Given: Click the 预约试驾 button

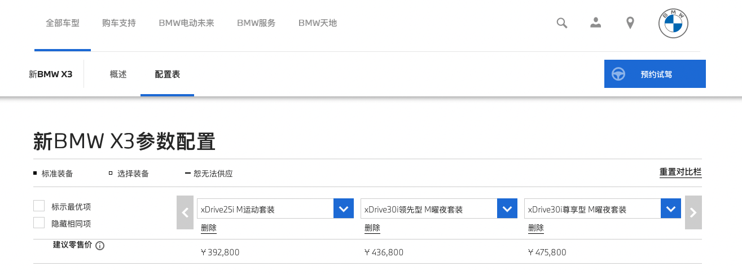Looking at the screenshot, I should pyautogui.click(x=655, y=74).
